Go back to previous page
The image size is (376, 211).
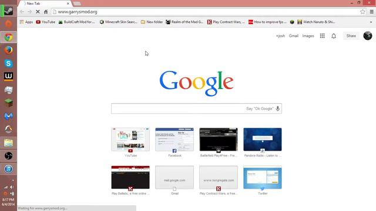22,12
